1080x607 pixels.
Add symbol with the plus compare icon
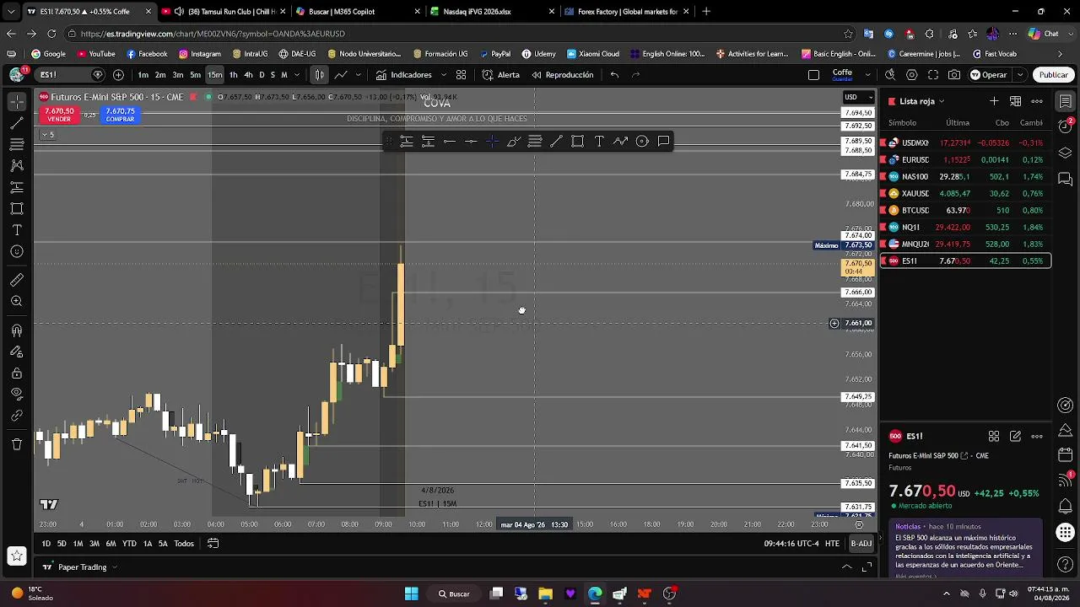[118, 75]
